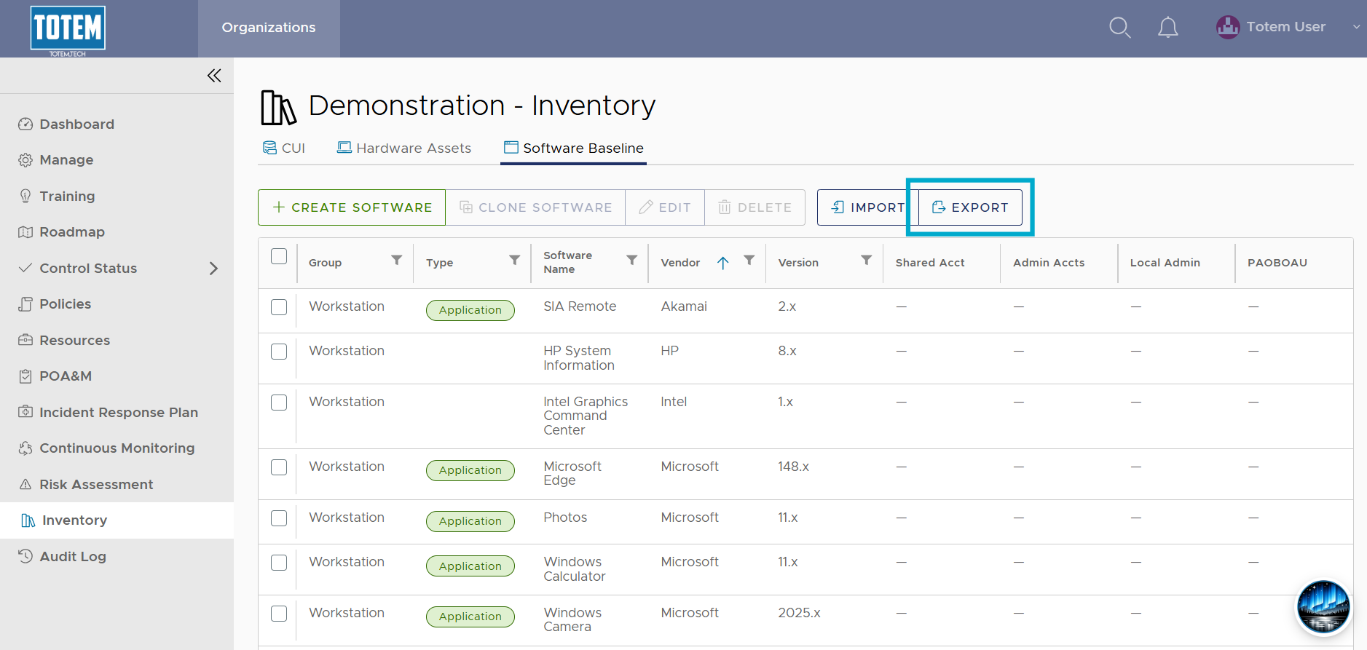Click the Dashboard gauge icon
The height and width of the screenshot is (650, 1367).
25,124
